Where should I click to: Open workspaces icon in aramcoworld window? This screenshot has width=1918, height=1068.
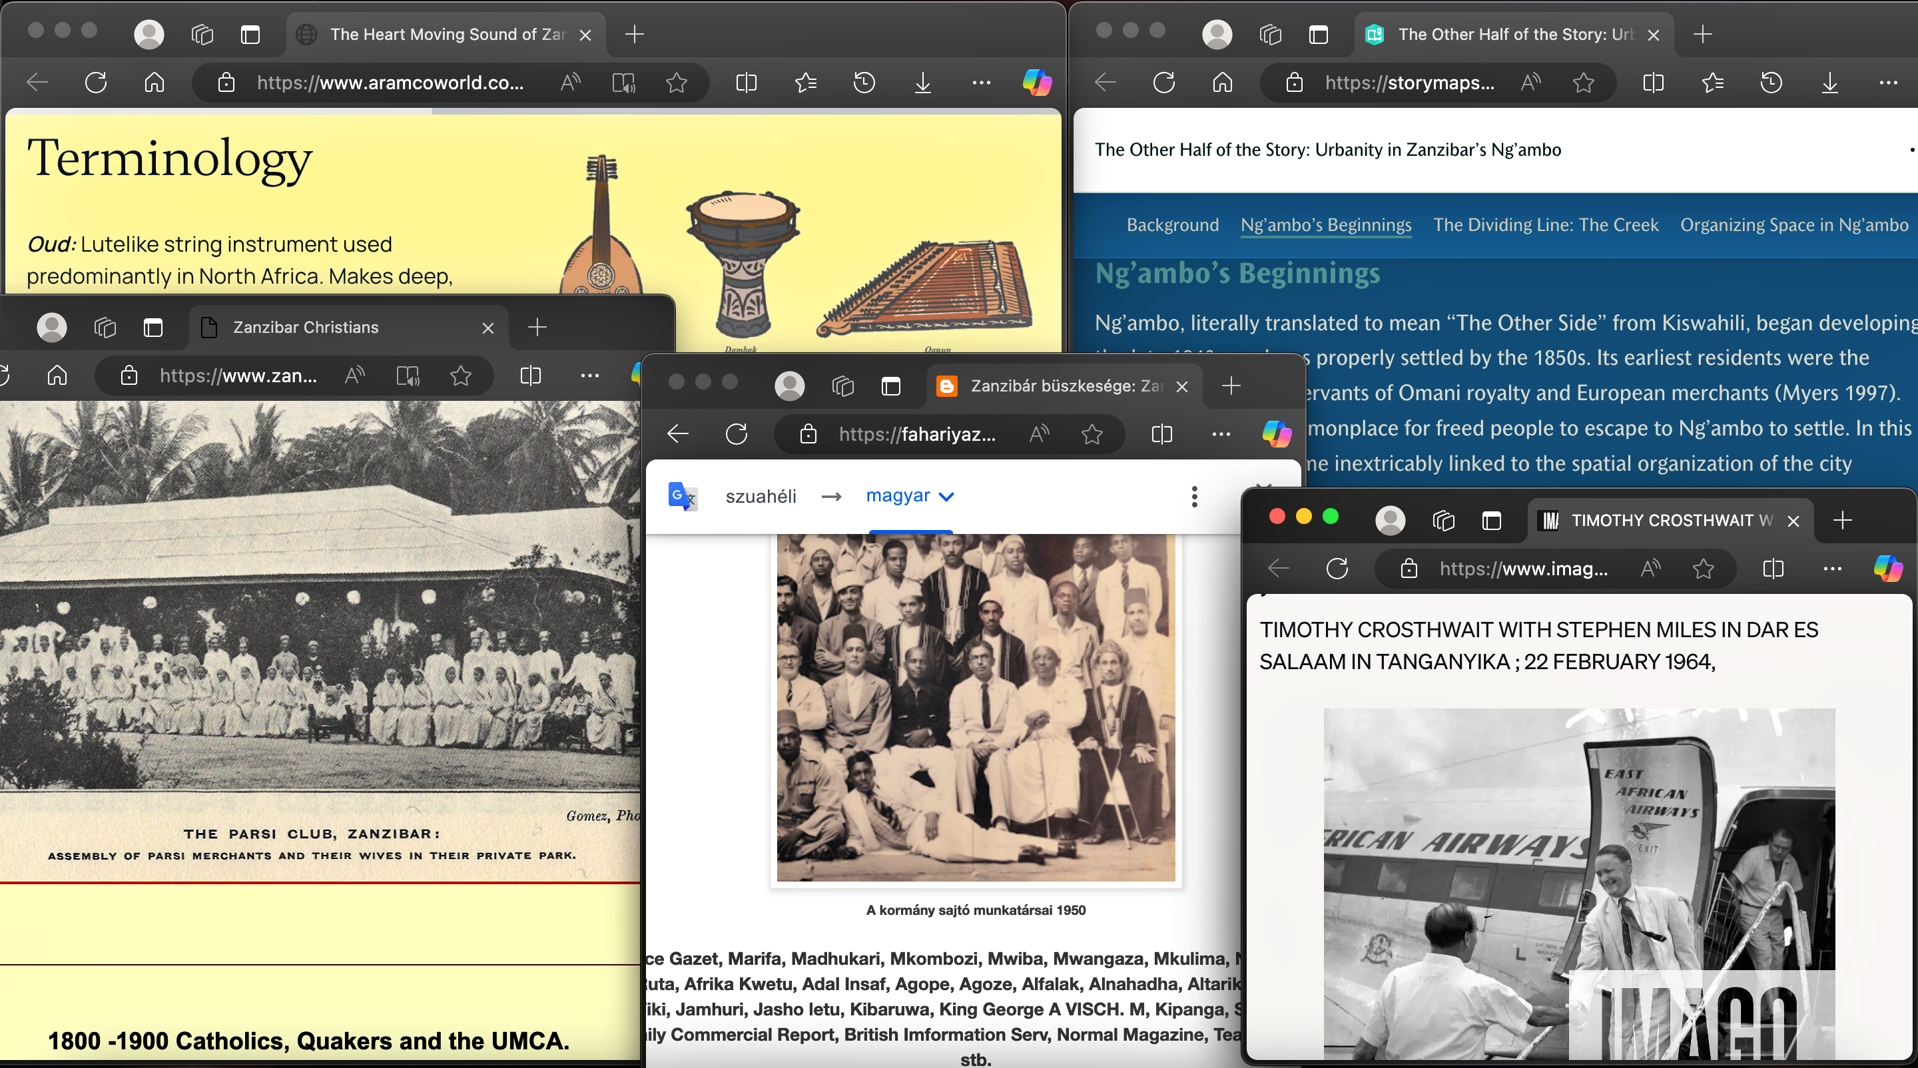point(202,34)
